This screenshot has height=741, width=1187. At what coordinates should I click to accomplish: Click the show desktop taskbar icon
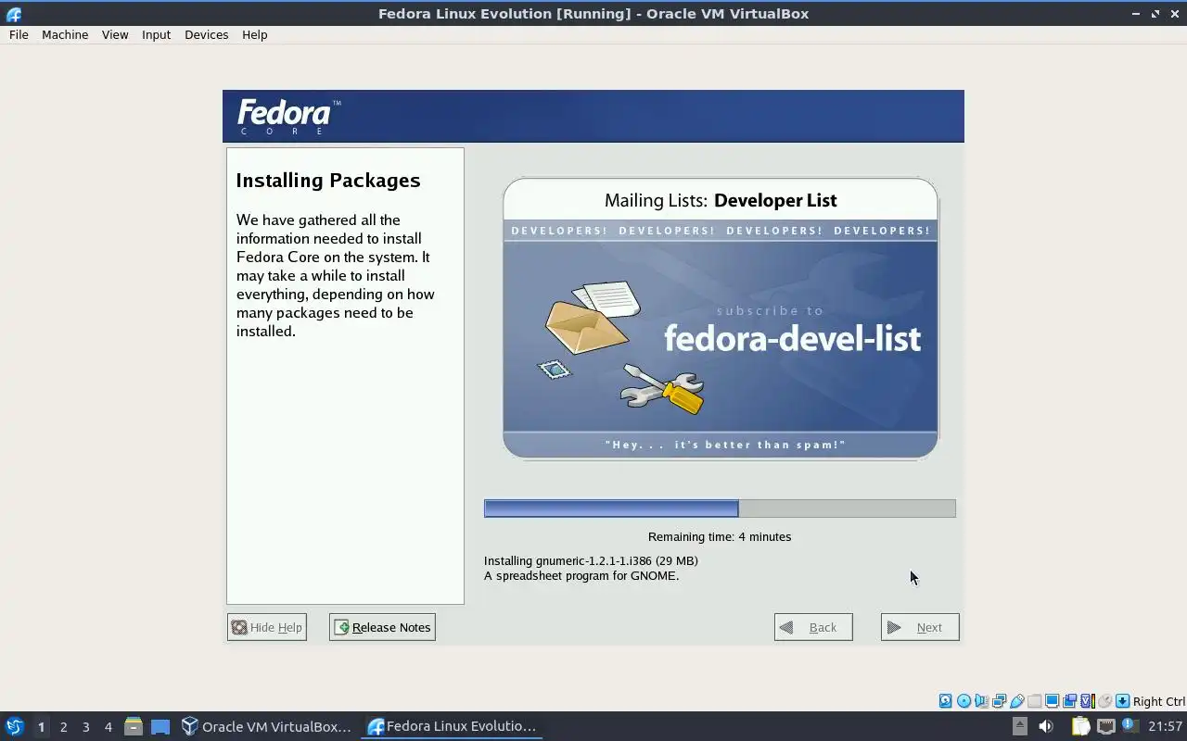(x=160, y=726)
